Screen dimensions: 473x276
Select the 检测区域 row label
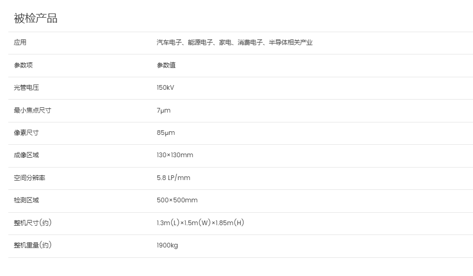[26, 200]
